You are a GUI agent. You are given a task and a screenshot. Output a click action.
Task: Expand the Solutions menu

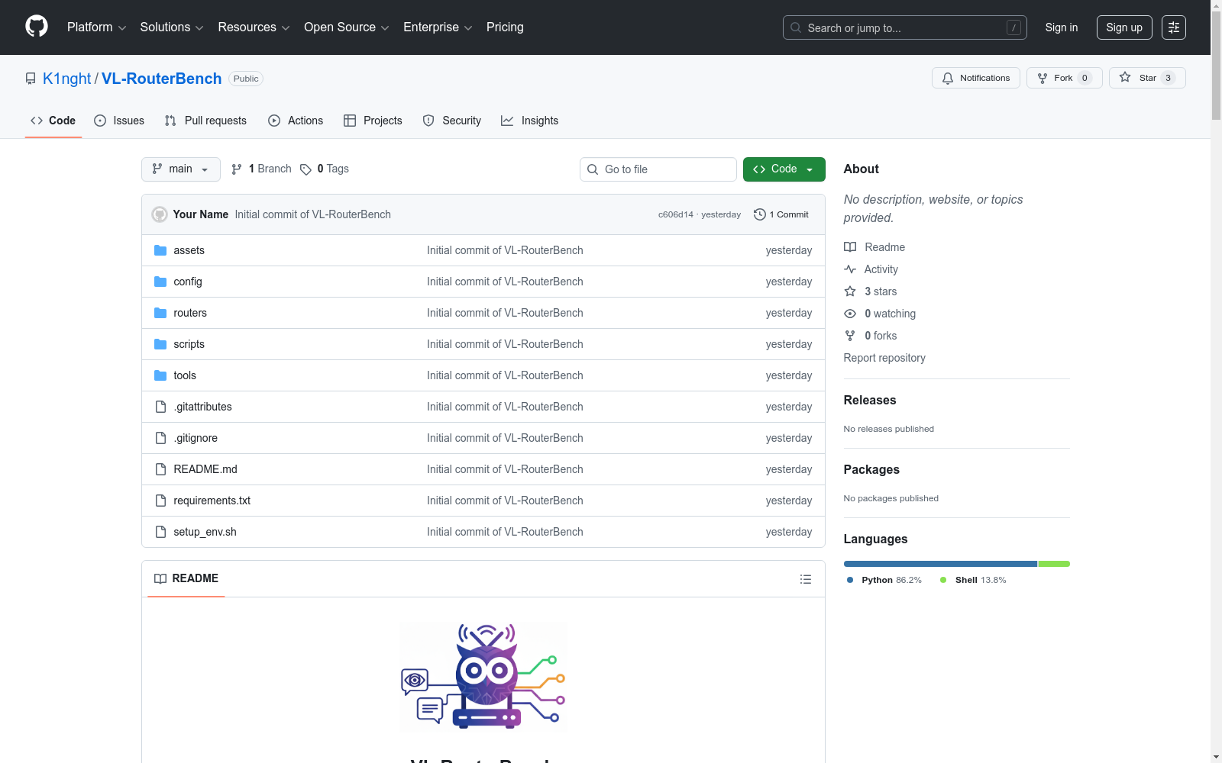point(172,27)
